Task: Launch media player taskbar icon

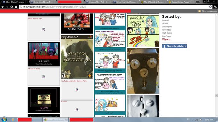Action: [13, 120]
